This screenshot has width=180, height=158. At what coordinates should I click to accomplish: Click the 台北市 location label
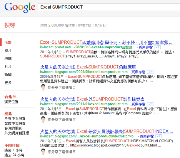(10, 97)
